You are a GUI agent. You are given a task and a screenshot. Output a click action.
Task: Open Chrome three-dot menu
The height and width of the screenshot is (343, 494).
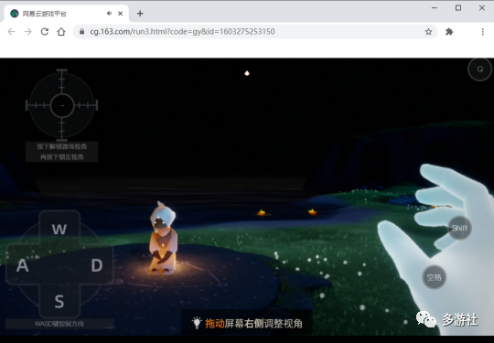[483, 31]
